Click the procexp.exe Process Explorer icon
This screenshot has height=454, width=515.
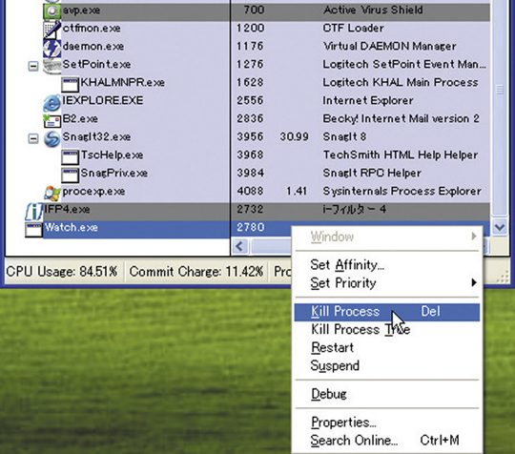(51, 193)
